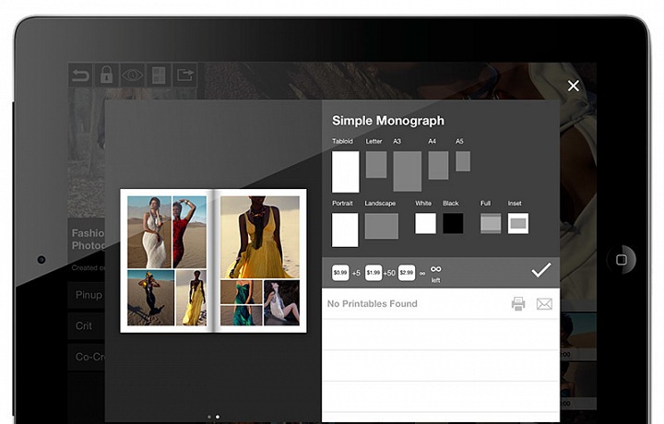664x424 pixels.
Task: Select the Full image layout option
Action: coord(491,223)
